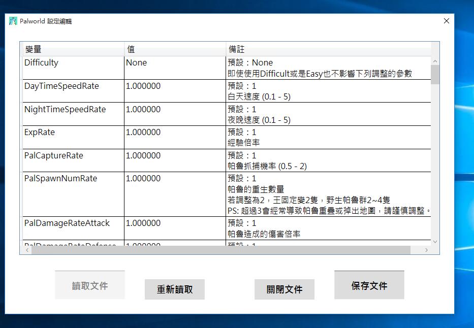Select the 備註 column header
Screen dimensions: 474x328
(328, 49)
